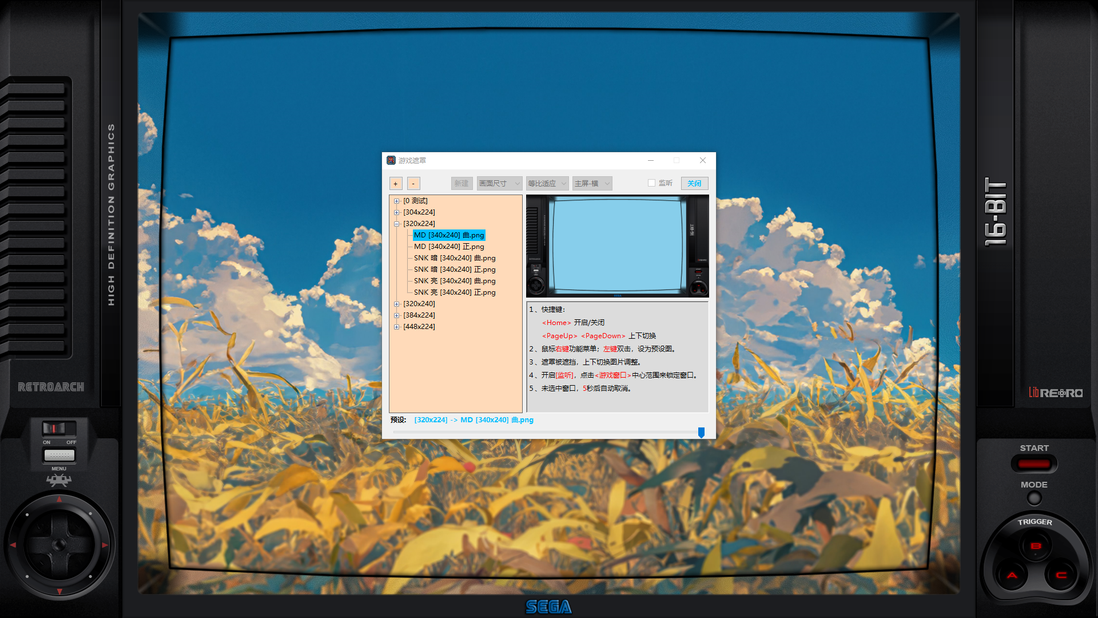Click the minus (-) collapse-all button
Screen dimensions: 1098x618
[x=413, y=184]
